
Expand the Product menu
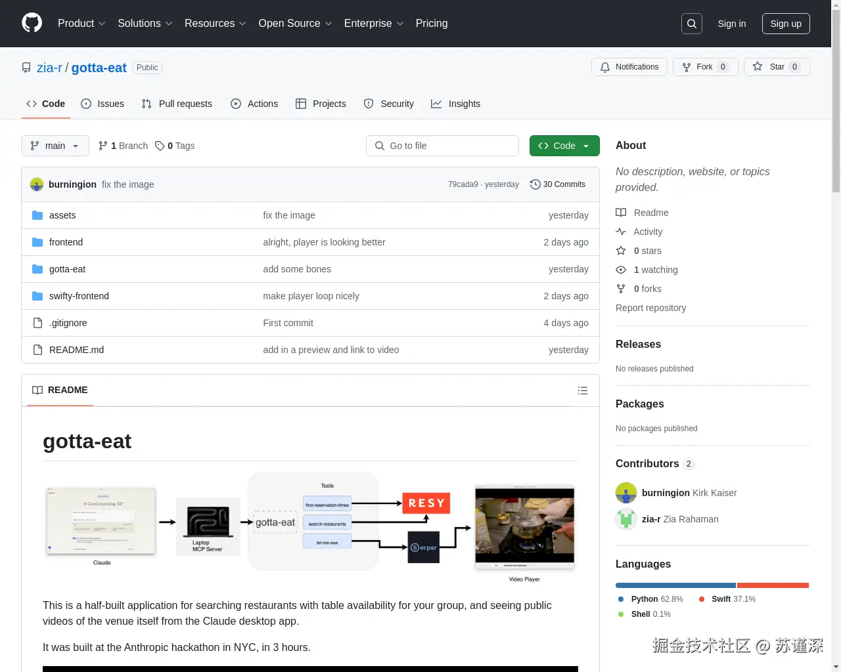pyautogui.click(x=81, y=24)
